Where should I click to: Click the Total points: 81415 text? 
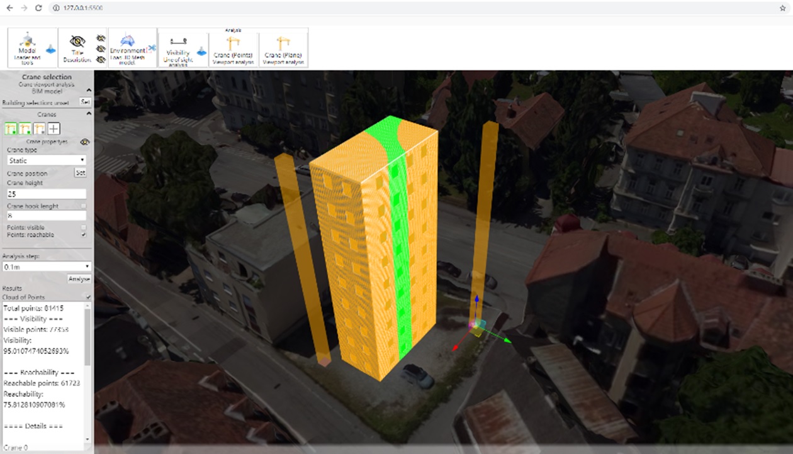coord(33,309)
